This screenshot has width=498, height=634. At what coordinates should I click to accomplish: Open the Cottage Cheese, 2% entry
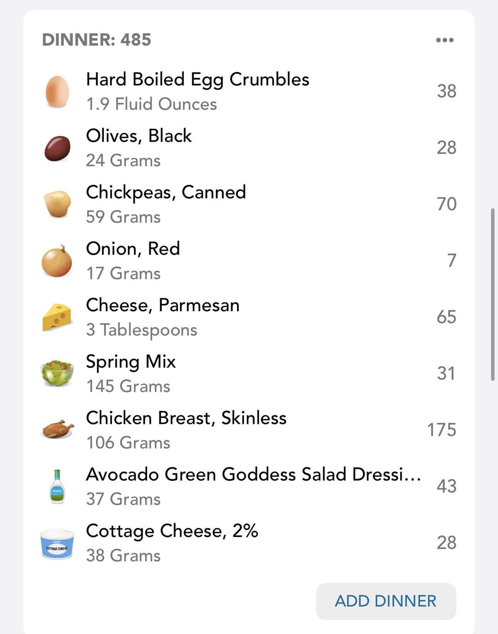(x=249, y=543)
